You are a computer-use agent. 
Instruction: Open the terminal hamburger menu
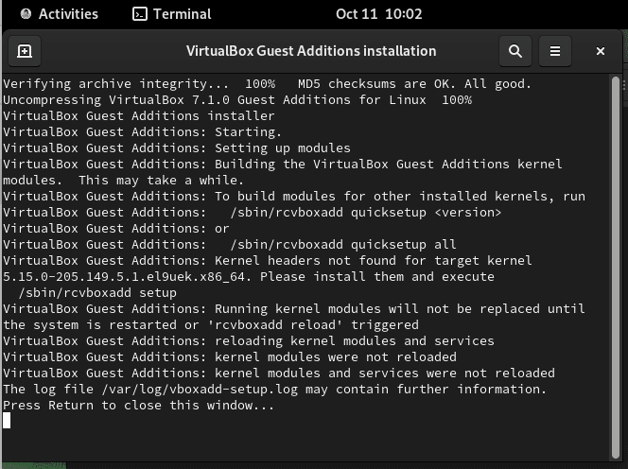click(x=555, y=51)
